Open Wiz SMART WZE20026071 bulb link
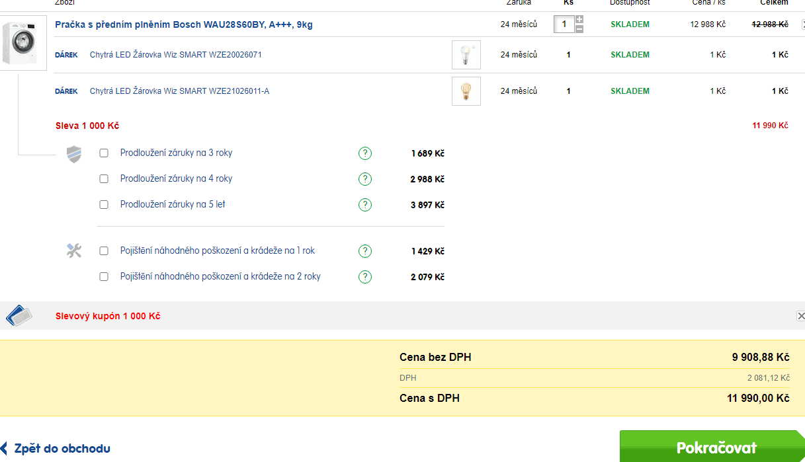 pyautogui.click(x=176, y=55)
